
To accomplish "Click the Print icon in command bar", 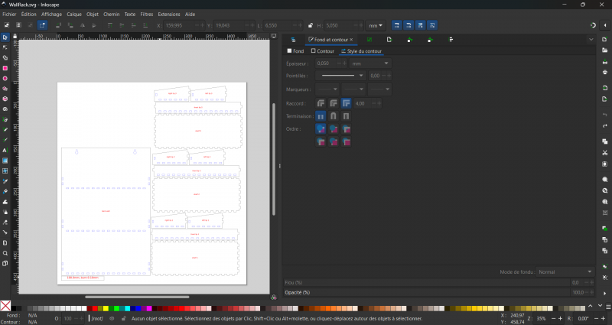I will coord(604,73).
